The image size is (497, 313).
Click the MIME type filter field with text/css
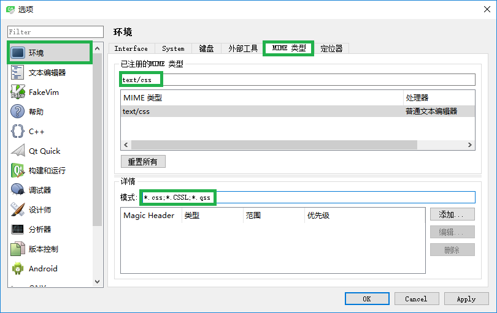(x=298, y=80)
